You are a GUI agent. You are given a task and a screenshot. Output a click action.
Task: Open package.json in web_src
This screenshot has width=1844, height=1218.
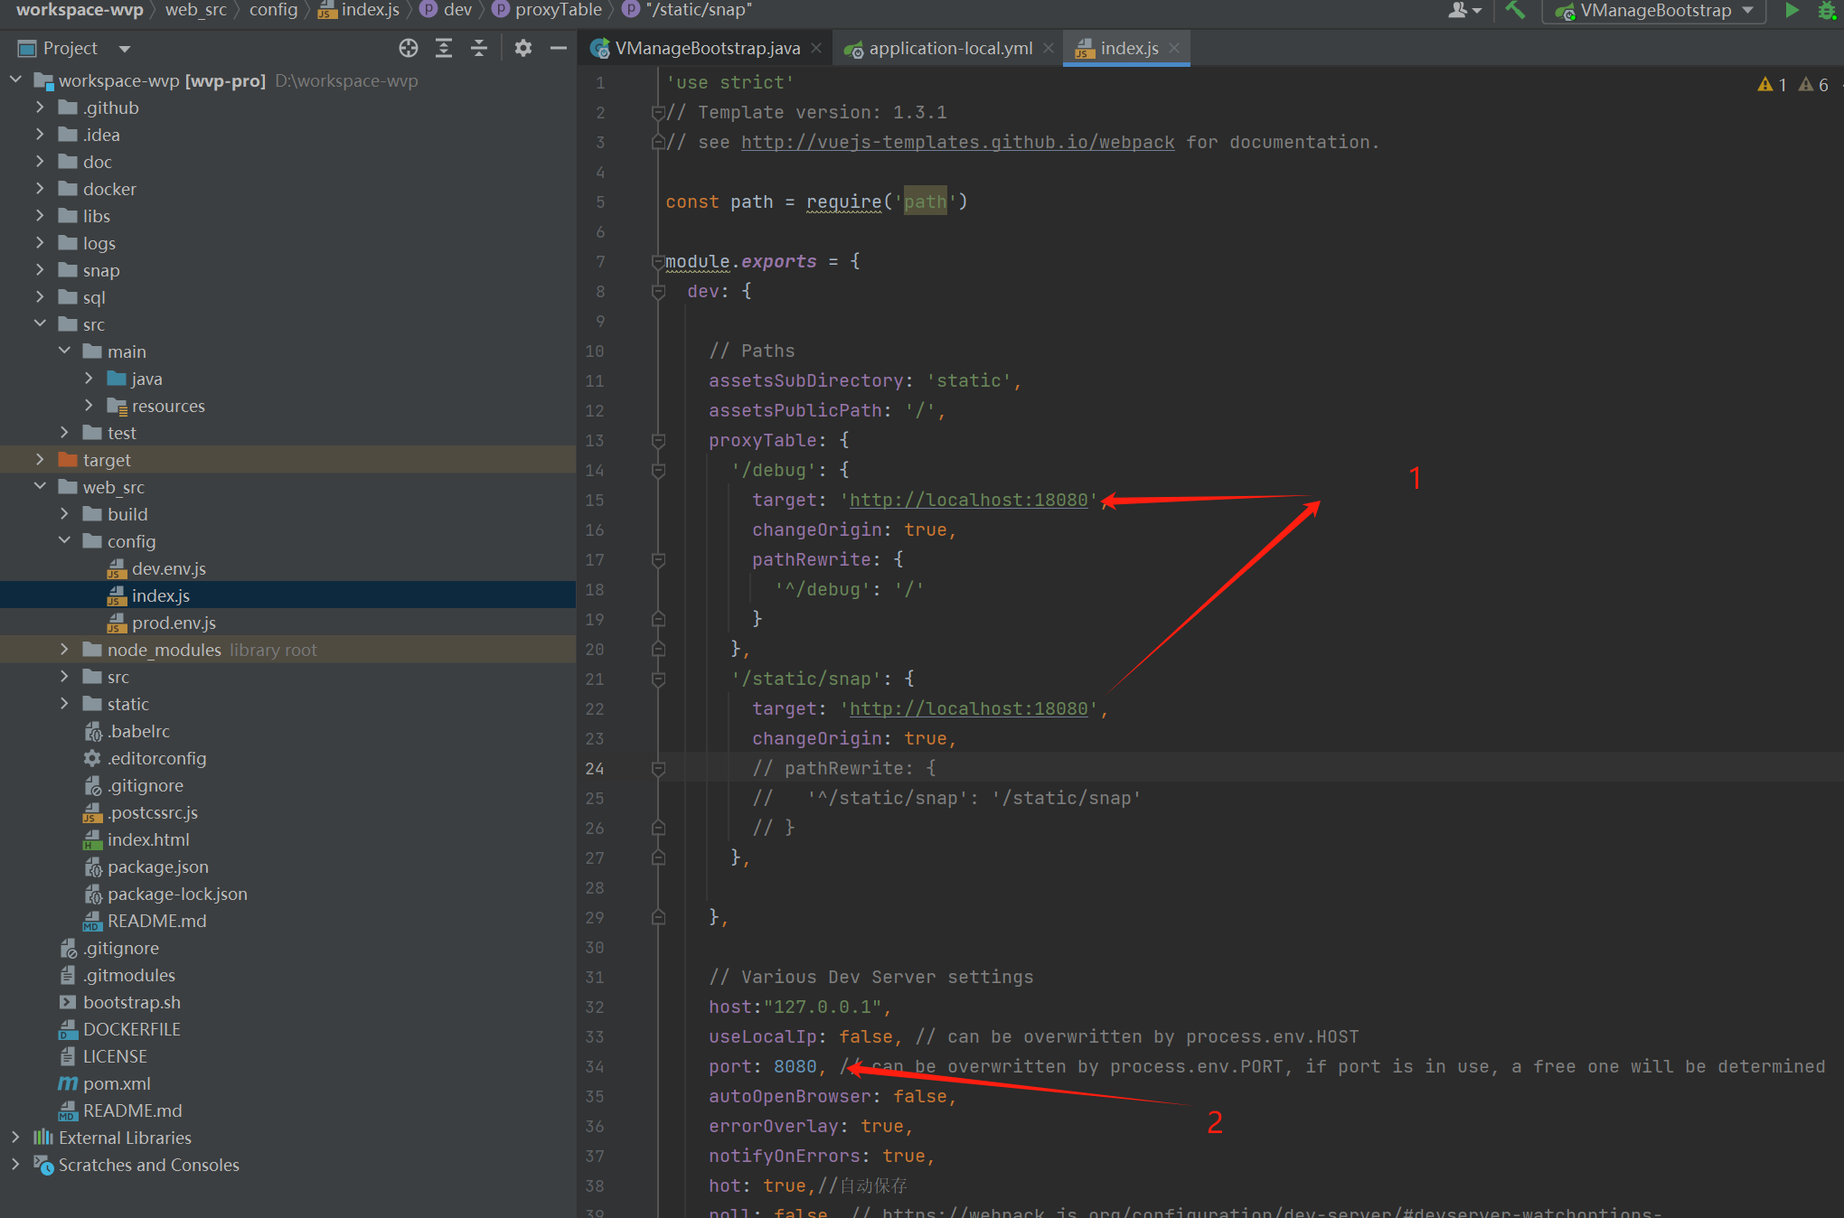coord(157,867)
